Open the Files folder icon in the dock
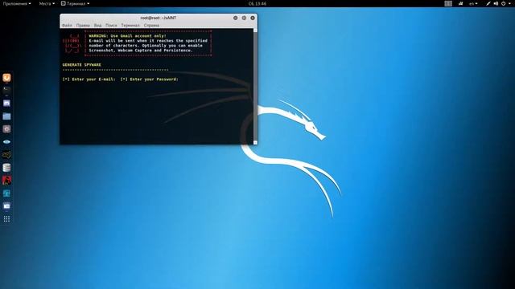Viewport: 515px width, 289px height. click(x=6, y=116)
